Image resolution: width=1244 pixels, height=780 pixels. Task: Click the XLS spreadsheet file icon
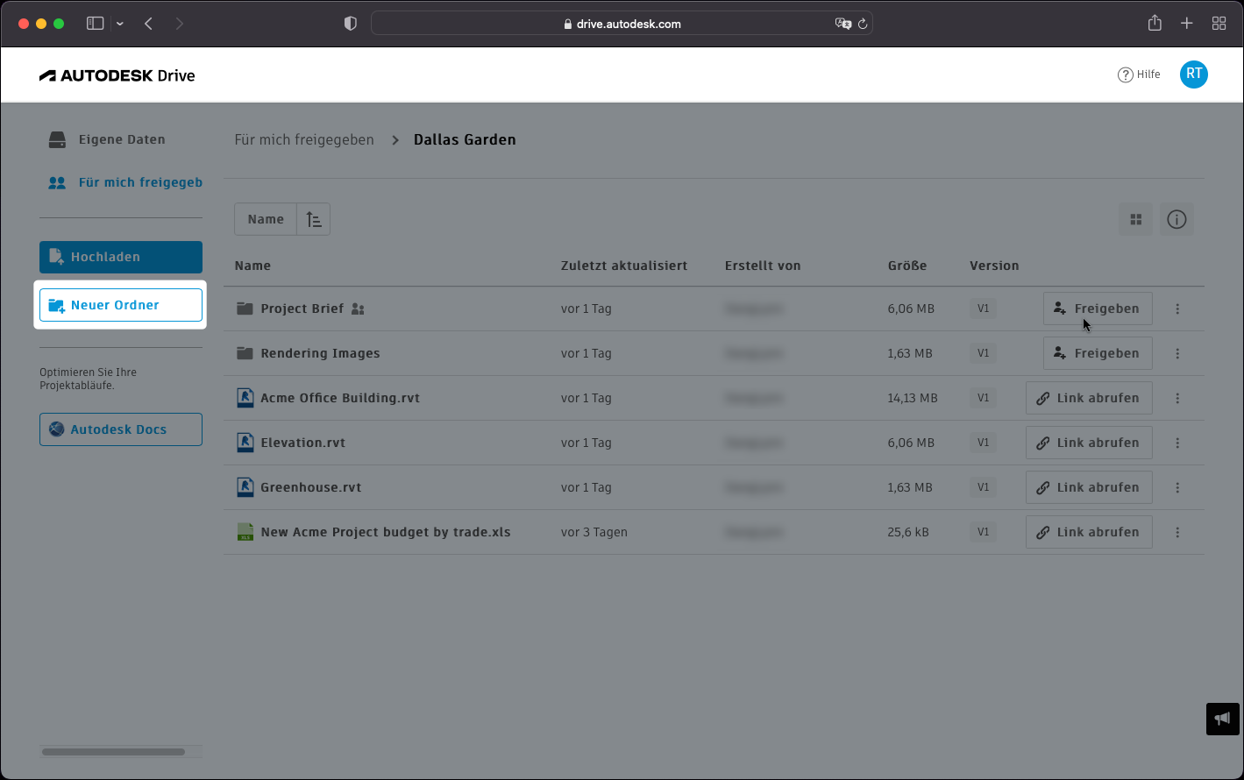pyautogui.click(x=245, y=532)
